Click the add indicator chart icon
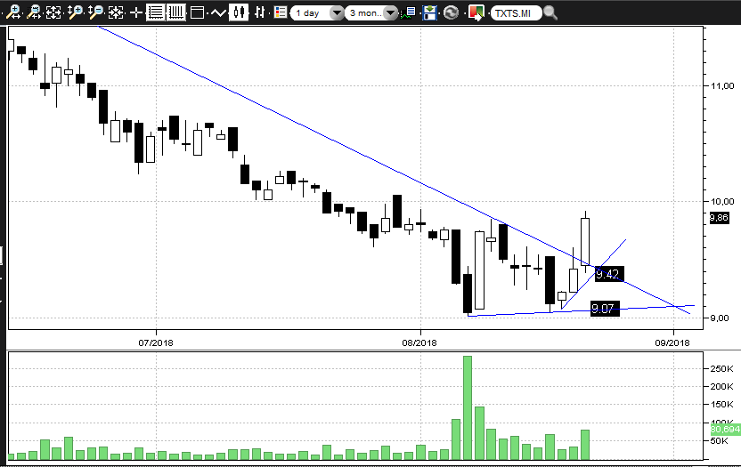The image size is (741, 467). [x=408, y=12]
